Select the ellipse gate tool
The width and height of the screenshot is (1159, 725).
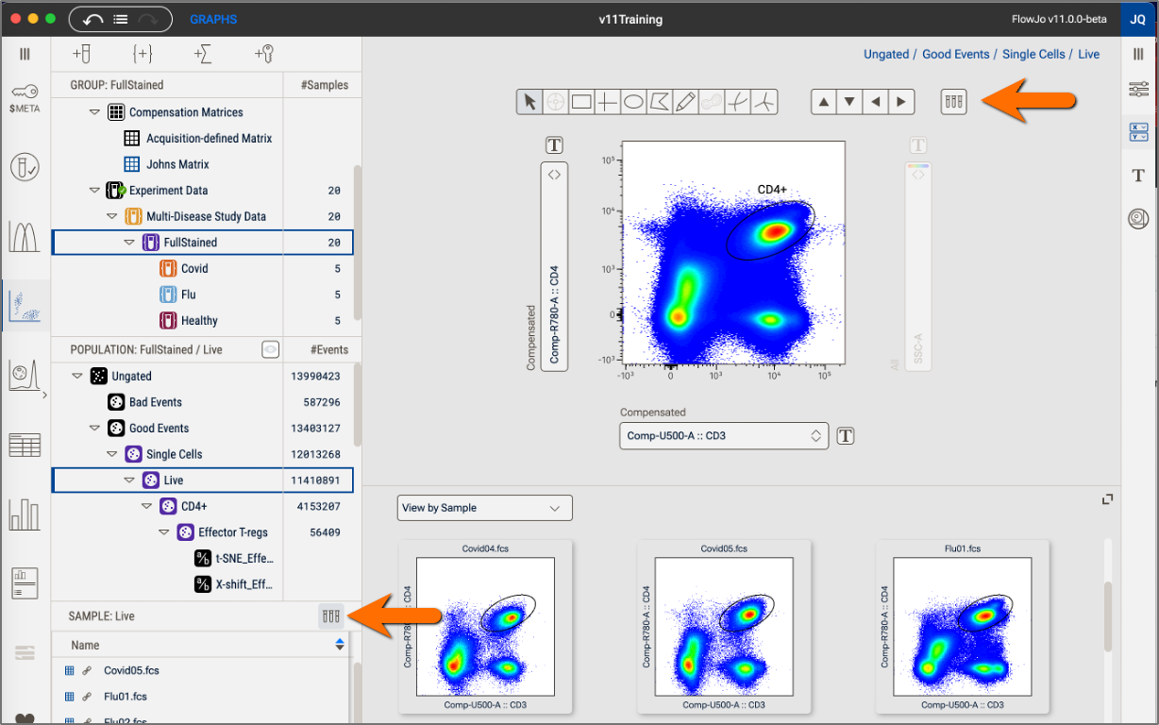pyautogui.click(x=634, y=102)
